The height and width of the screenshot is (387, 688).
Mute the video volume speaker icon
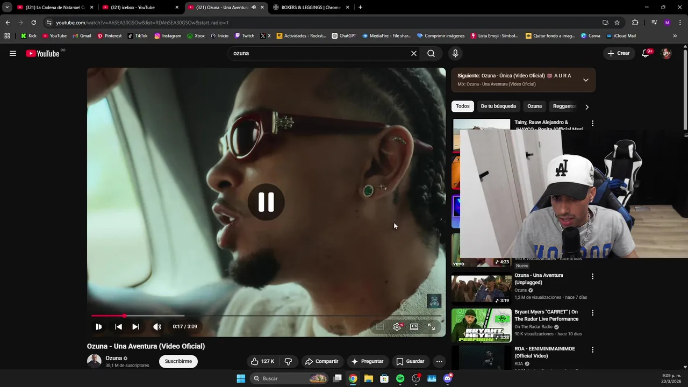(157, 326)
